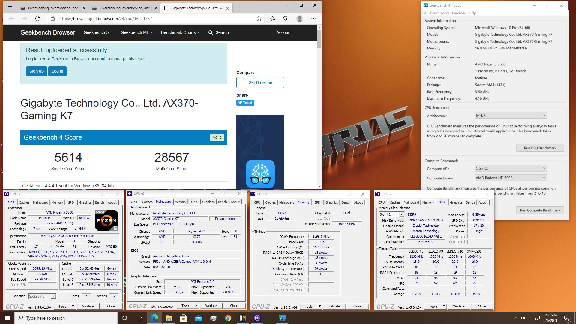Switch to the second Overclocking browser tab

pyautogui.click(x=124, y=8)
